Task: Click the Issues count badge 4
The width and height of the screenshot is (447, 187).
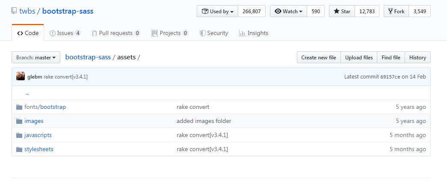Action: click(78, 33)
